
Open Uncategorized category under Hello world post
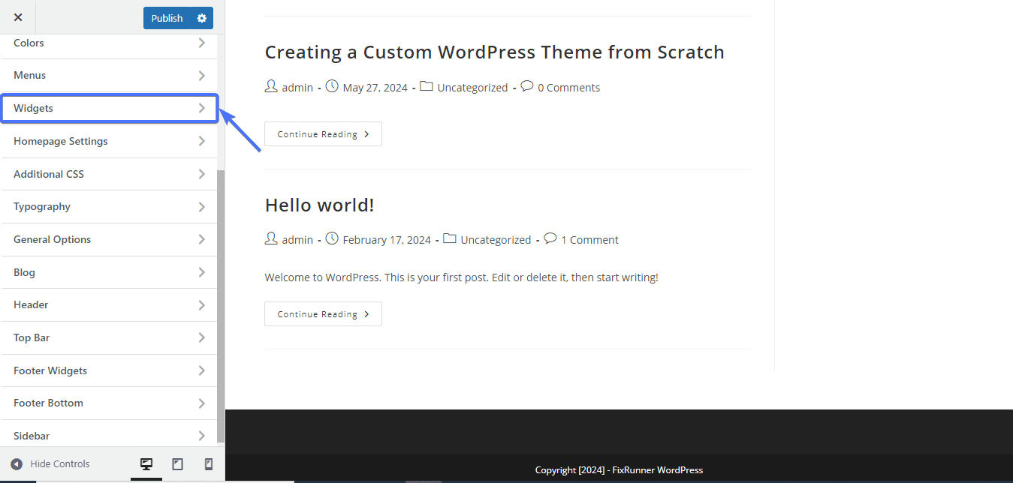496,240
